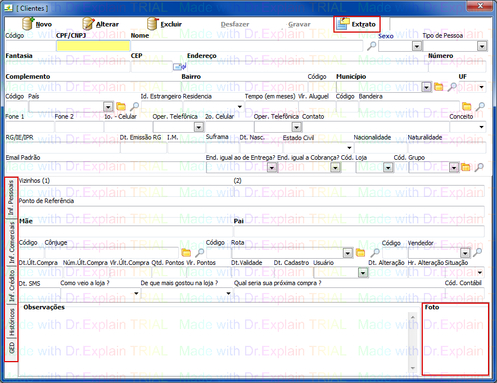497x383 pixels.
Task: Click the CPF/CNPJ yellow input field
Action: point(93,46)
